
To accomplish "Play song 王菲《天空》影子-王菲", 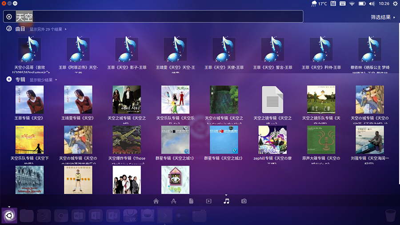I will pyautogui.click(x=127, y=53).
